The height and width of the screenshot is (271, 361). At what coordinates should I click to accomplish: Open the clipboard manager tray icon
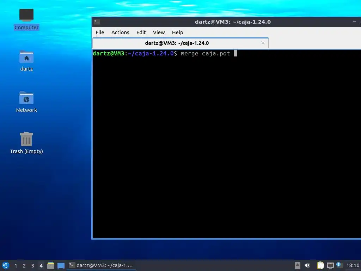(x=320, y=265)
